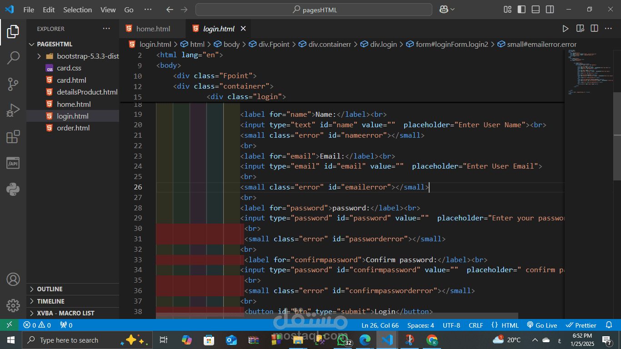621x349 pixels.
Task: Click the pagesHTML command center search box
Action: point(314,10)
